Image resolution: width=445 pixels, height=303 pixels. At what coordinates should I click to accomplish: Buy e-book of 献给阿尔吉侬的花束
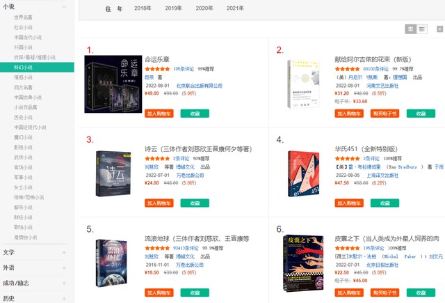[x=385, y=114]
